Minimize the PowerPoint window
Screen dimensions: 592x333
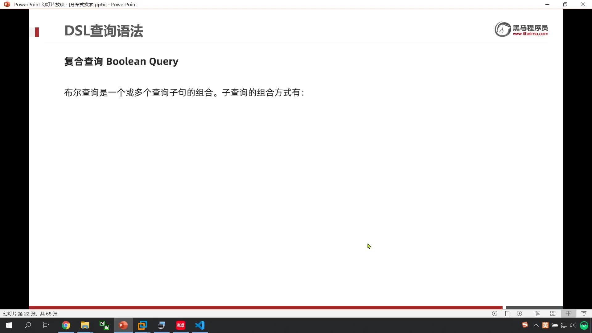click(x=547, y=4)
